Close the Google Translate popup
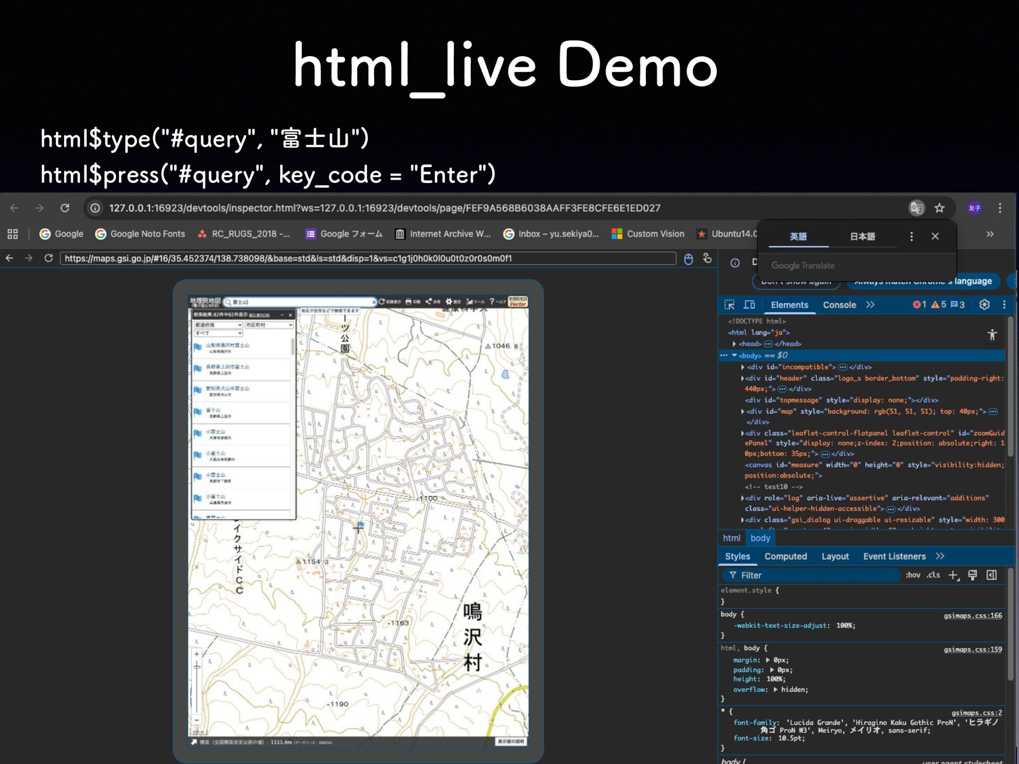 (935, 236)
